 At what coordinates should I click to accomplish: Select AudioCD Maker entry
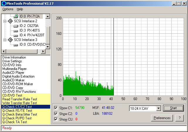(x=26, y=80)
